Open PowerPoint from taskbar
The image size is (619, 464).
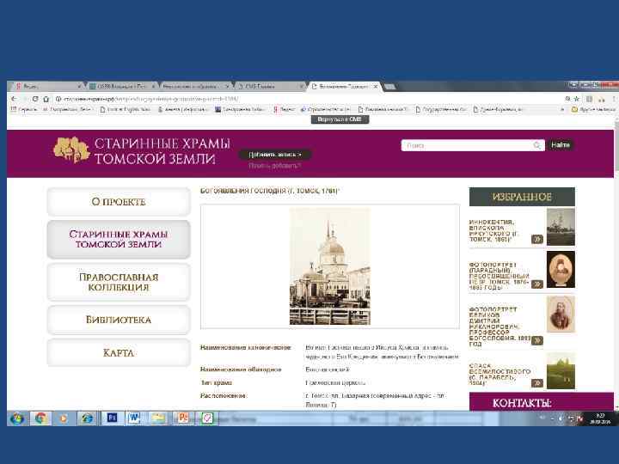183,418
